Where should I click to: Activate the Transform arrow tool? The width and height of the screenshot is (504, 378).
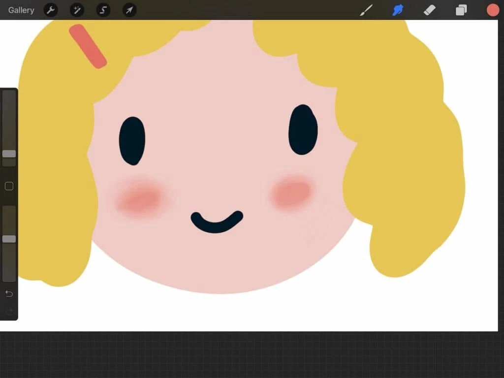point(129,10)
